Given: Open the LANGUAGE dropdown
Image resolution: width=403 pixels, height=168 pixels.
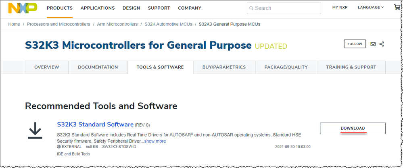Looking at the screenshot, I should pyautogui.click(x=371, y=7).
